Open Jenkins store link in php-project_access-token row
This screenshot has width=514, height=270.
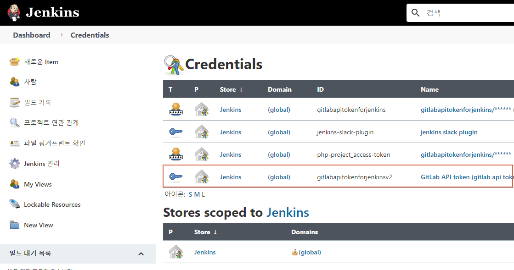[x=231, y=154]
